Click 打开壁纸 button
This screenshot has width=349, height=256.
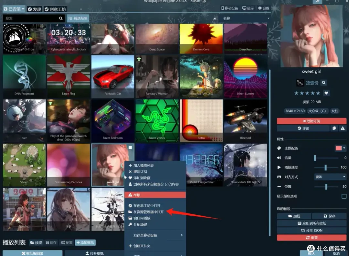click(95, 253)
